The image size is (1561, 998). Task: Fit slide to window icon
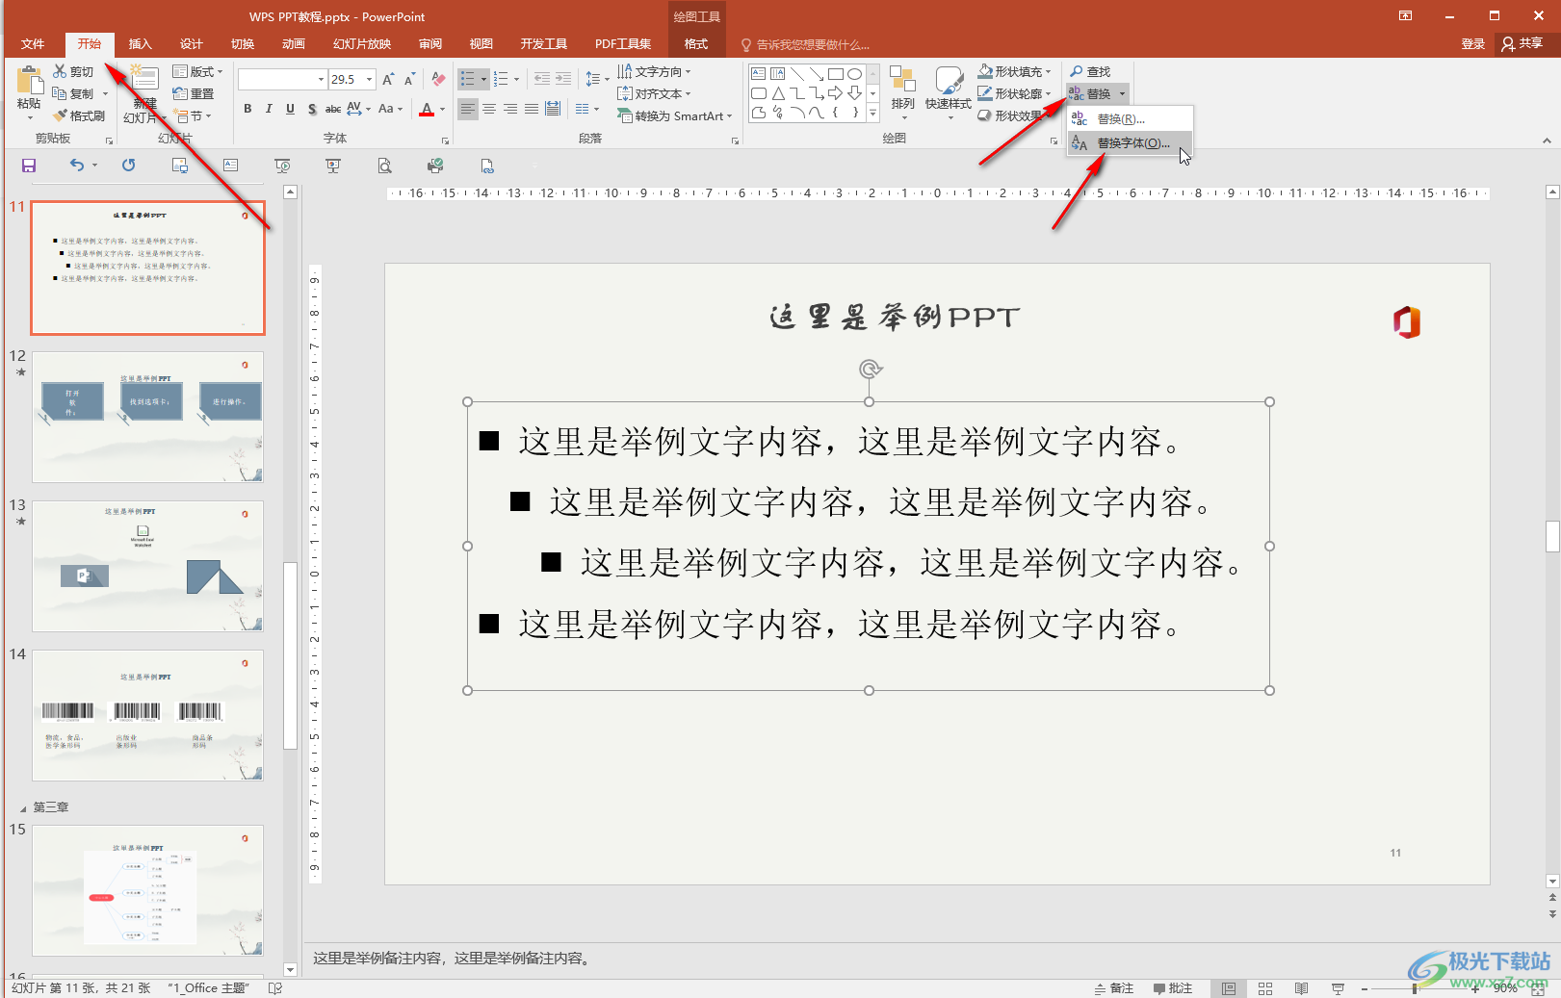(1538, 988)
